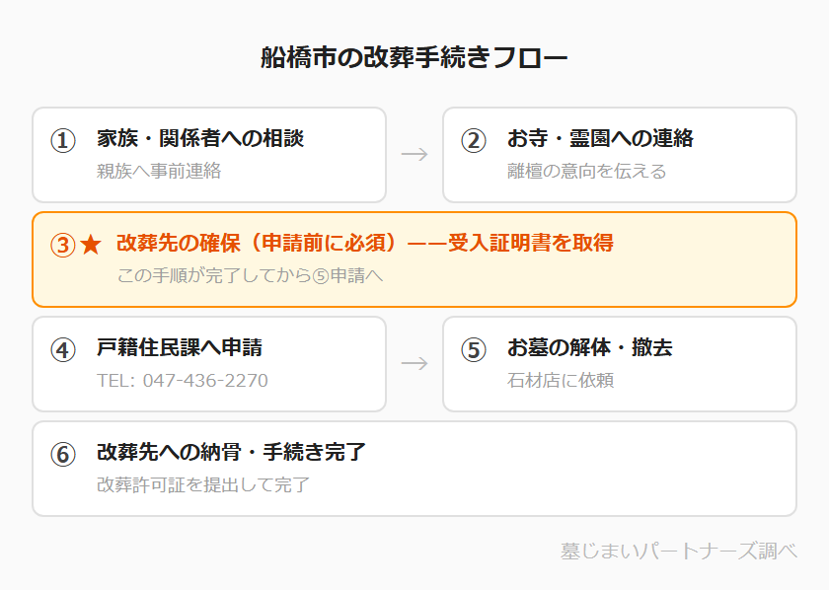
Task: Click the お墓の解体・撤去 step title
Action: click(x=590, y=347)
